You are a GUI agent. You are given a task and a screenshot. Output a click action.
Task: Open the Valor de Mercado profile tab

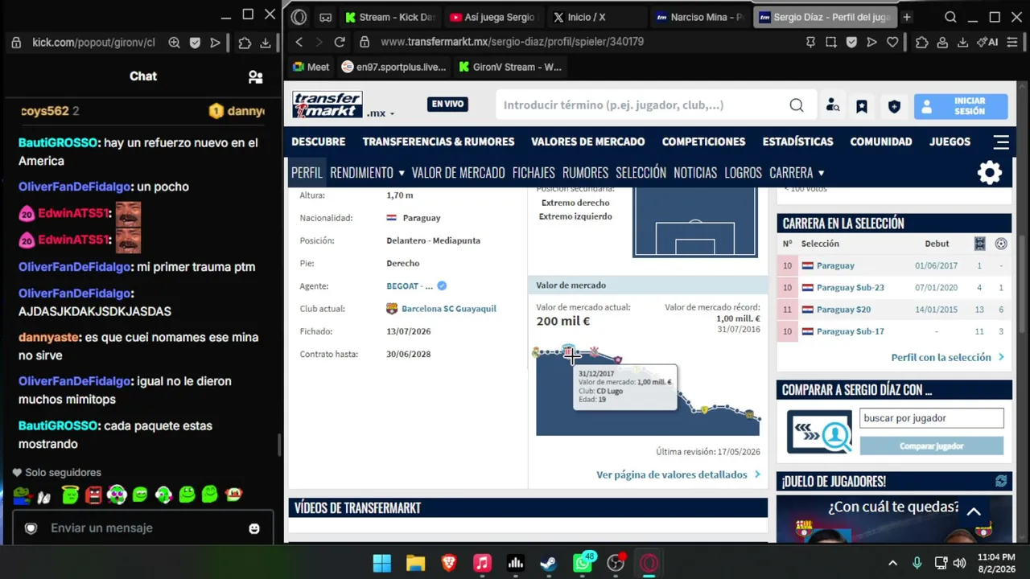point(458,172)
